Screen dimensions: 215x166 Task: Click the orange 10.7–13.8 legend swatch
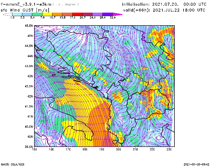tap(57, 14)
